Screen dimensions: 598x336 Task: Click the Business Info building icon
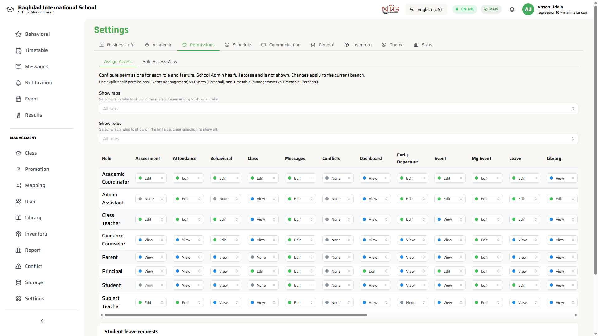102,45
